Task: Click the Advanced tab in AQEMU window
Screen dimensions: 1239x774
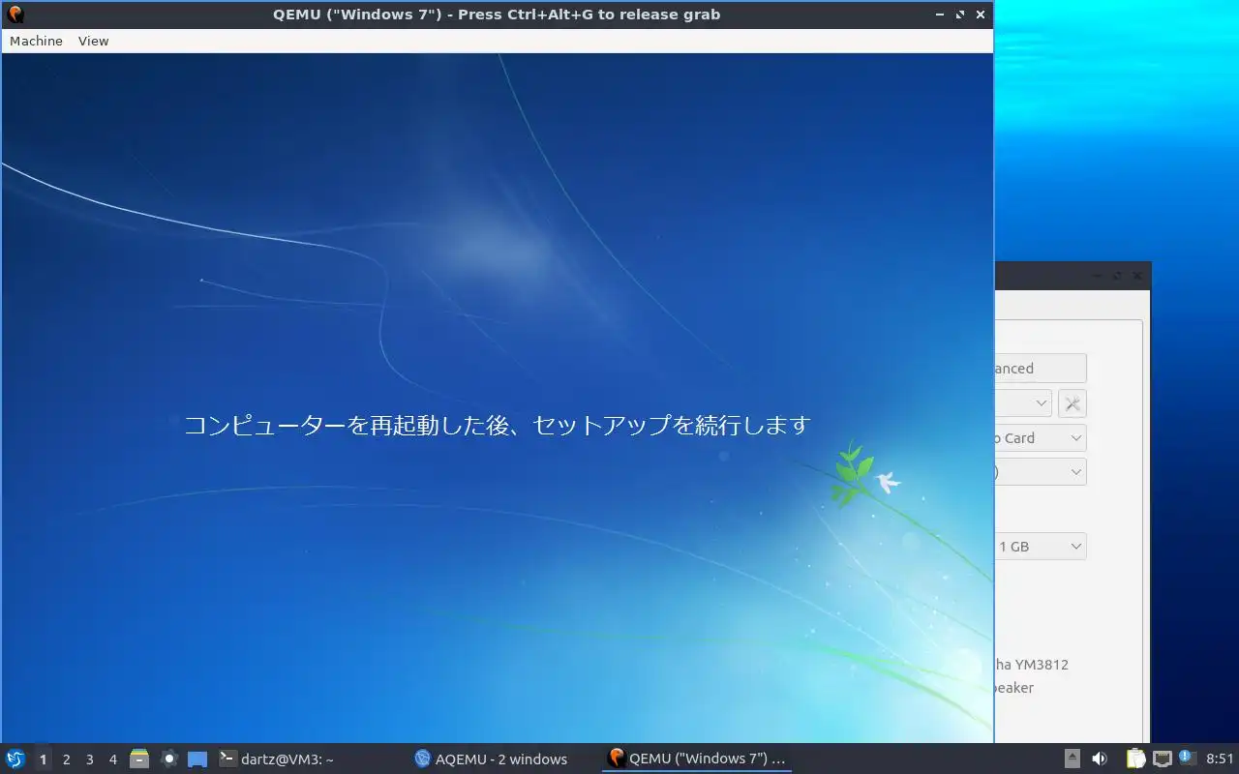Action: click(1041, 369)
